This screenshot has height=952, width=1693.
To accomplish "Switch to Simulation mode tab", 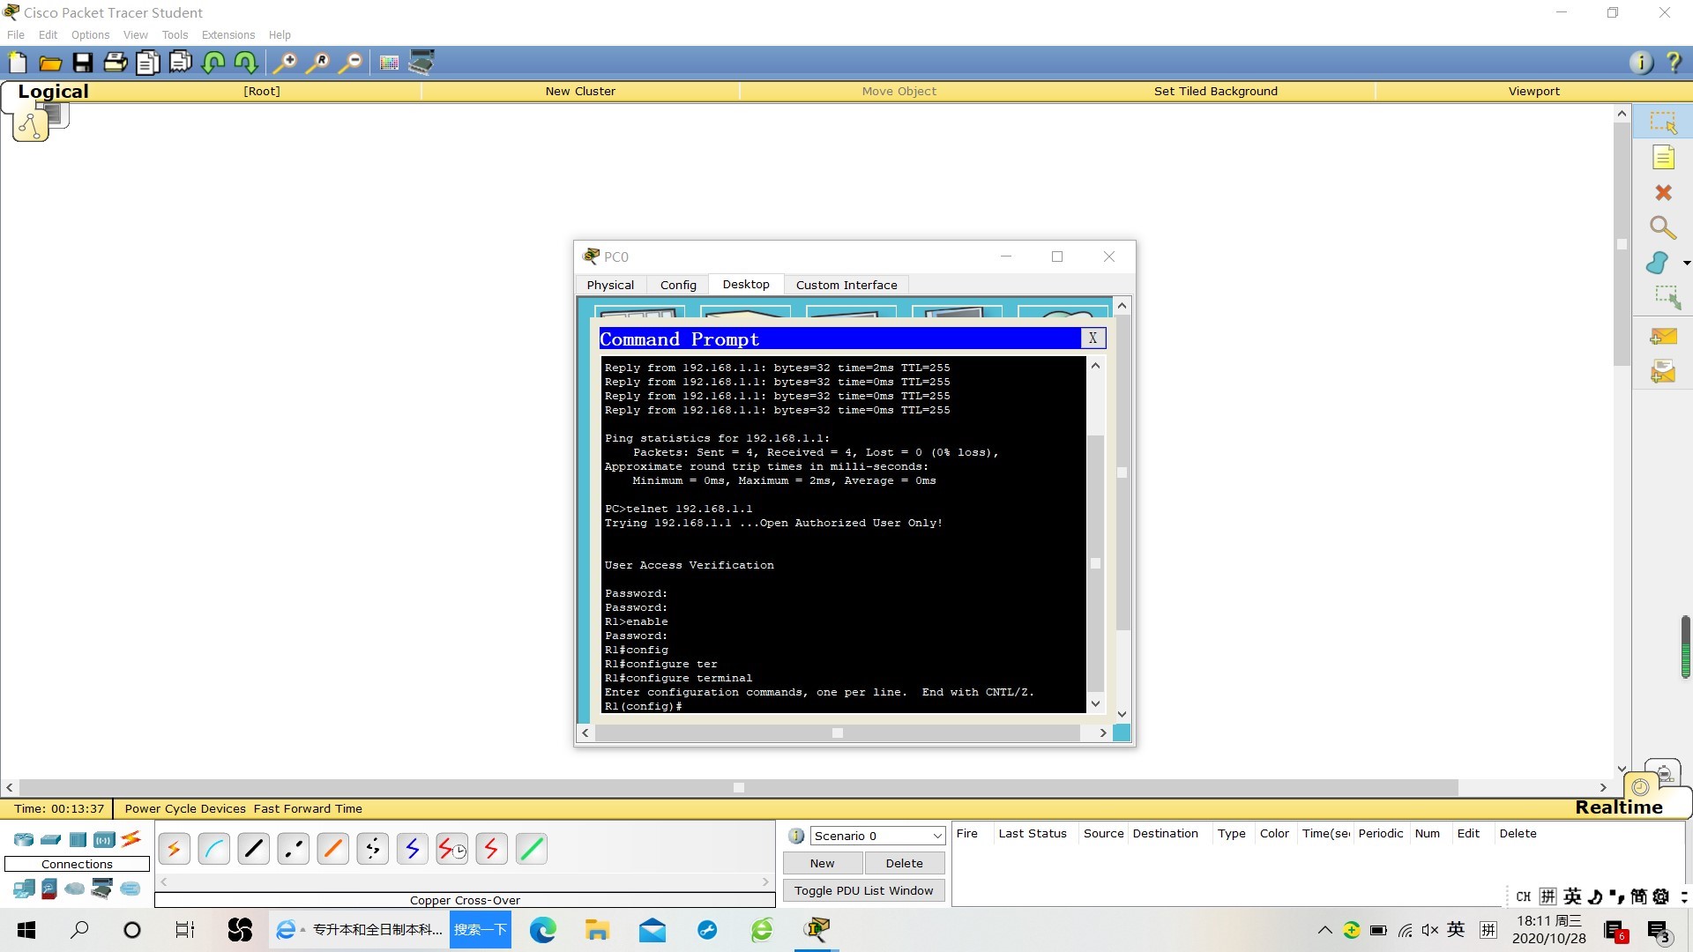I will pos(1664,773).
